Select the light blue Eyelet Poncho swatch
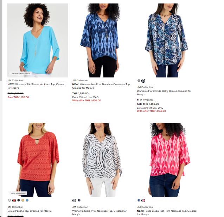The height and width of the screenshot is (217, 224). click(x=27, y=200)
